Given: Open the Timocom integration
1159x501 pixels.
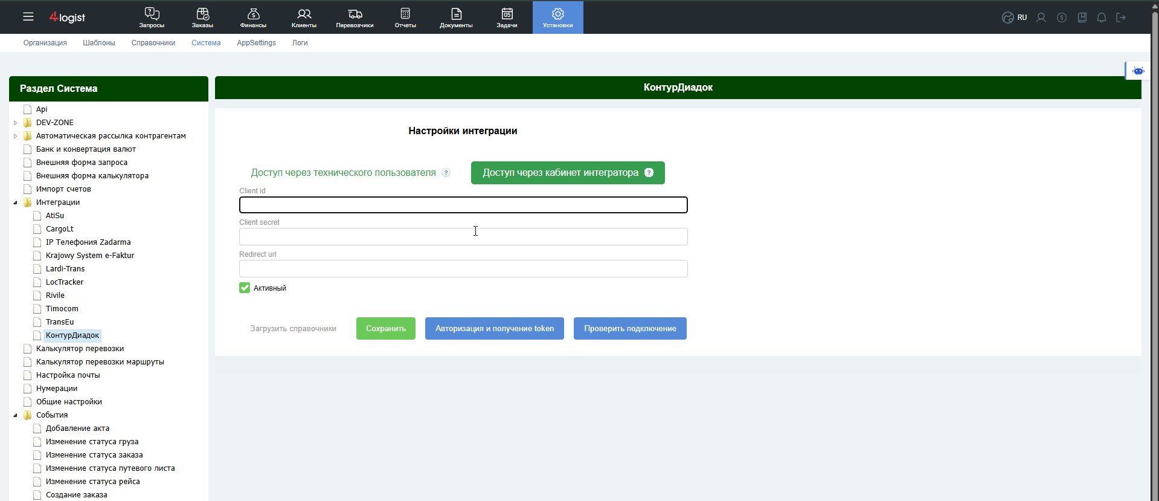Looking at the screenshot, I should (62, 309).
